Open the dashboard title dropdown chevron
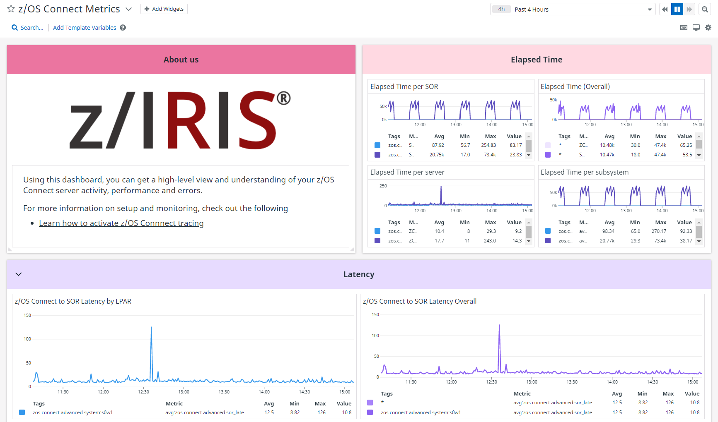This screenshot has height=422, width=718. [128, 9]
